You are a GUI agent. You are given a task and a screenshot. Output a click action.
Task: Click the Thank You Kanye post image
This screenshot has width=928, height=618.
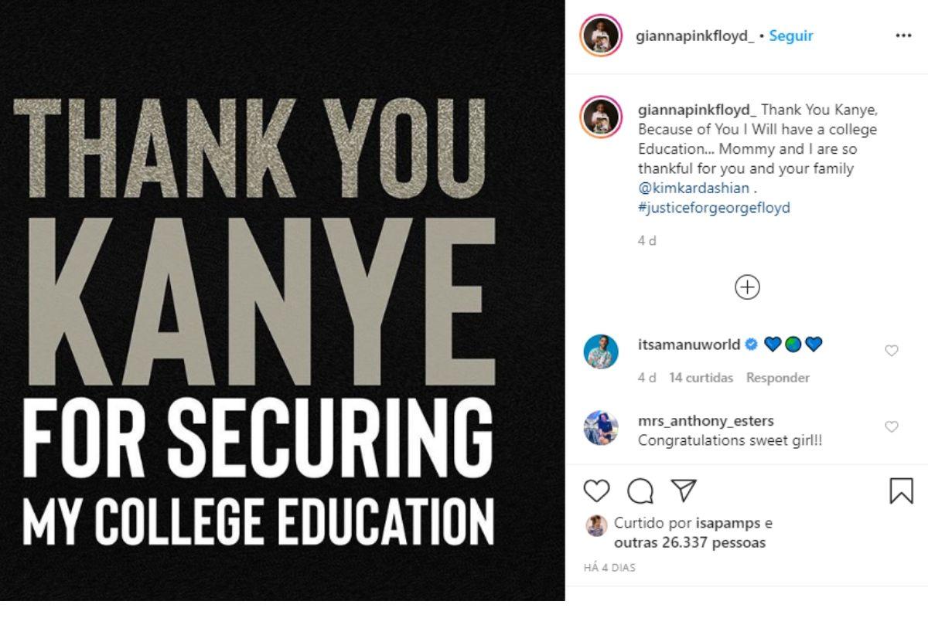point(282,309)
